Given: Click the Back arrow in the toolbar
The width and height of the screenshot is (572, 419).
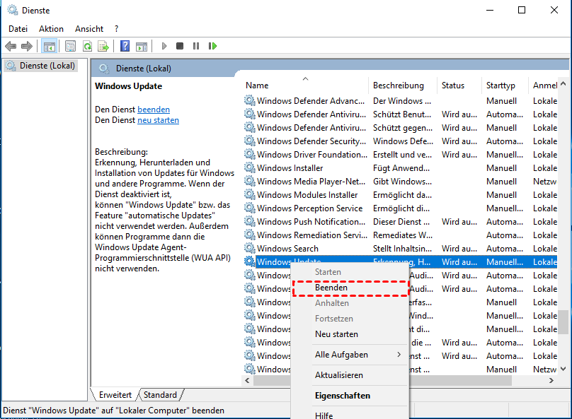Looking at the screenshot, I should tap(11, 46).
